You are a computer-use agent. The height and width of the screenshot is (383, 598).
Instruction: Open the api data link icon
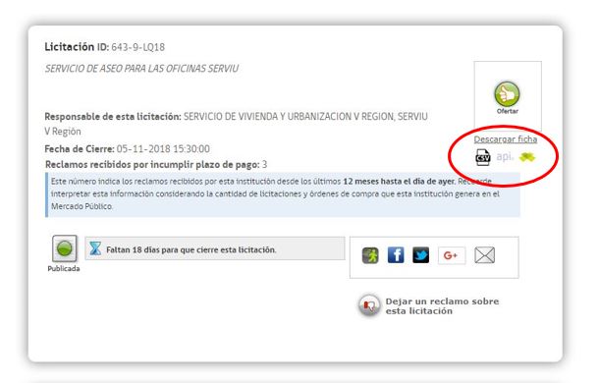click(505, 156)
